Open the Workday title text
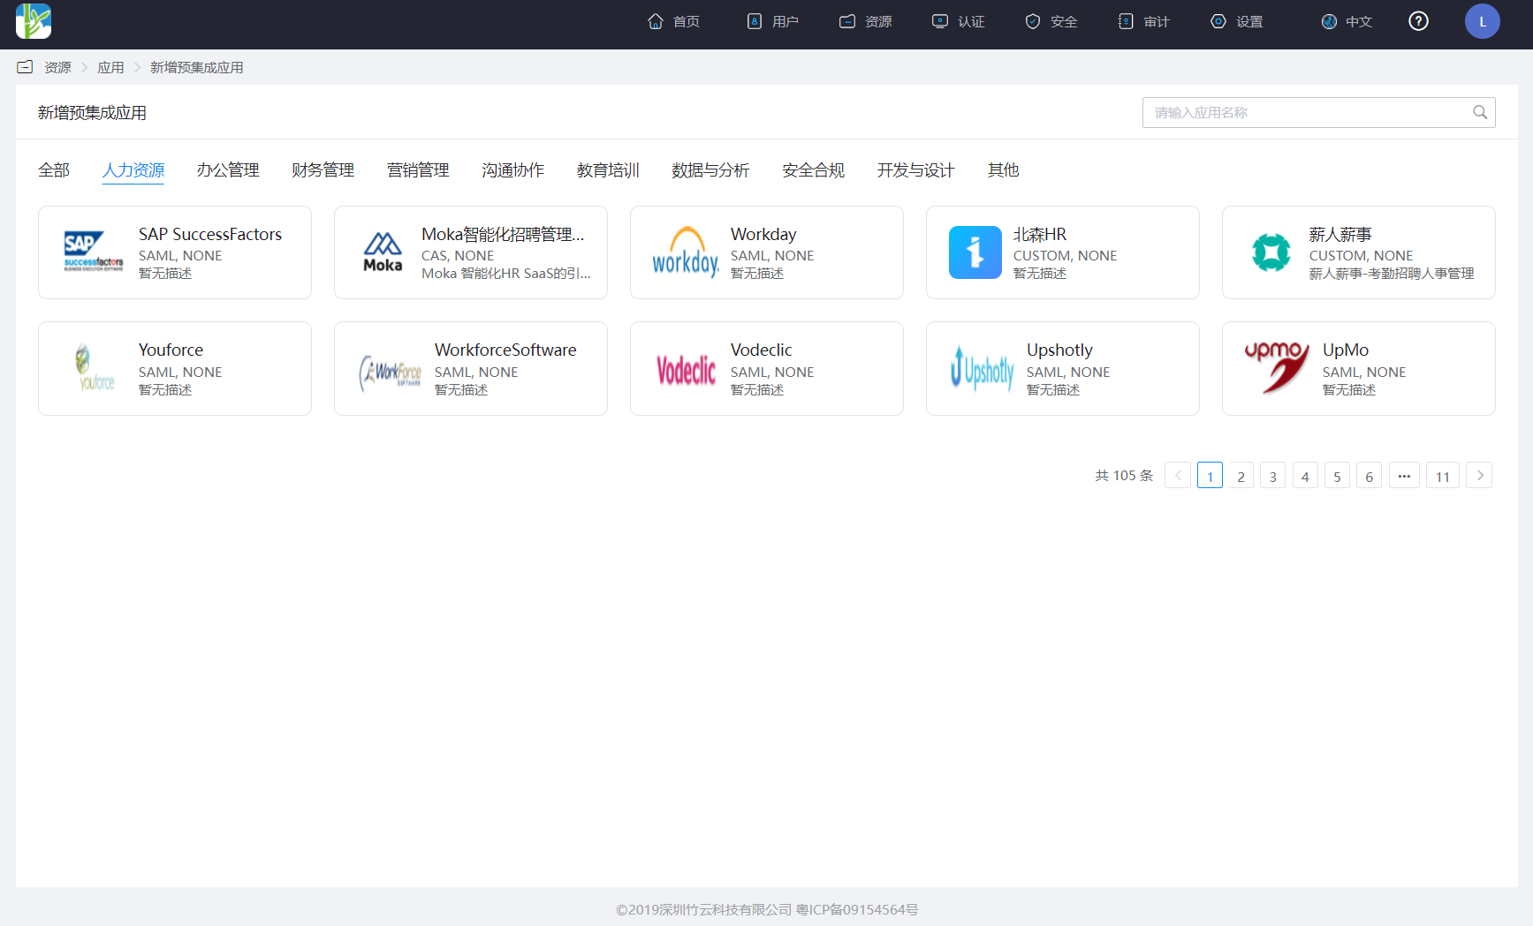The image size is (1533, 926). pos(763,234)
